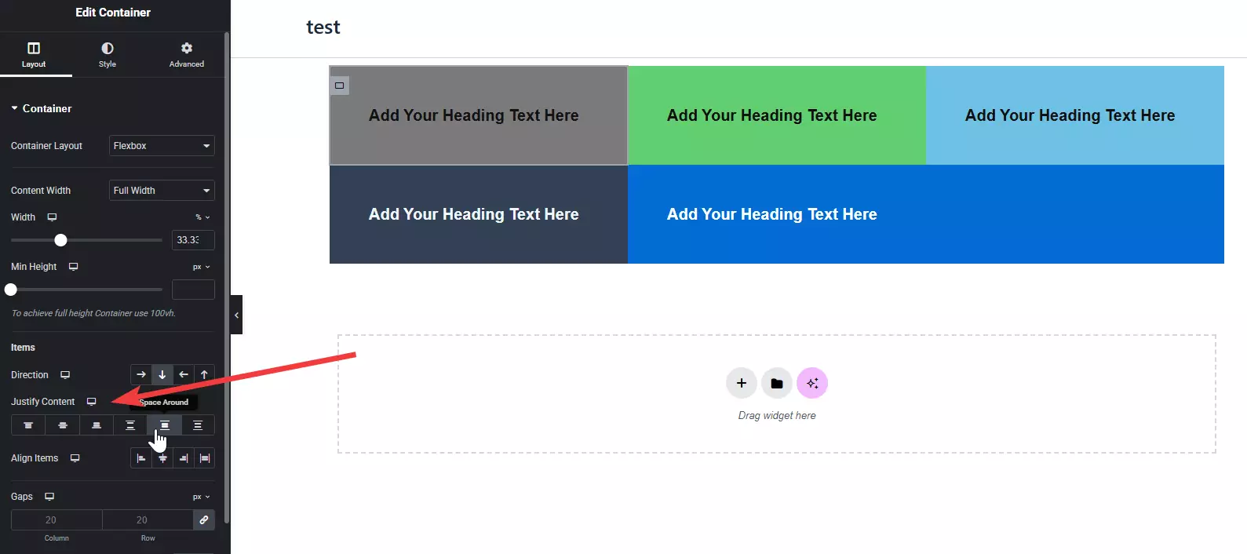
Task: Set direction to reversed row (left arrow)
Action: [184, 375]
